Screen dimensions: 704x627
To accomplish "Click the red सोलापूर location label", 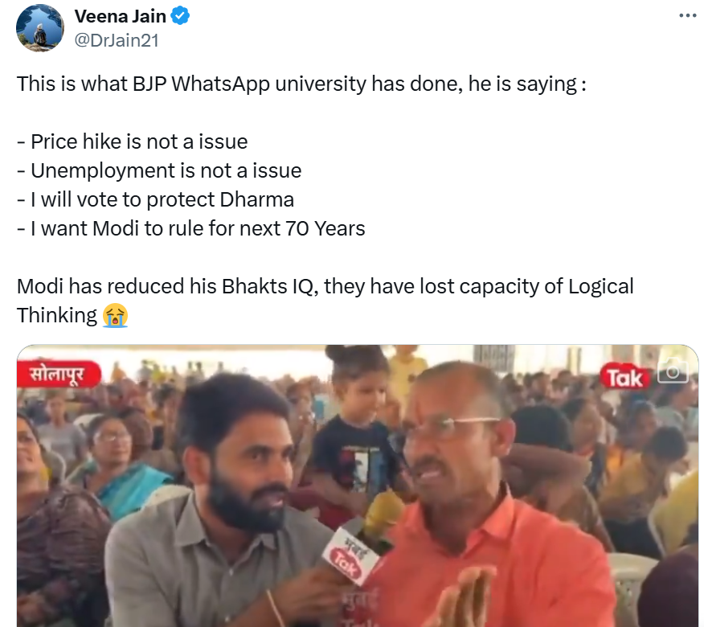I will click(x=59, y=374).
